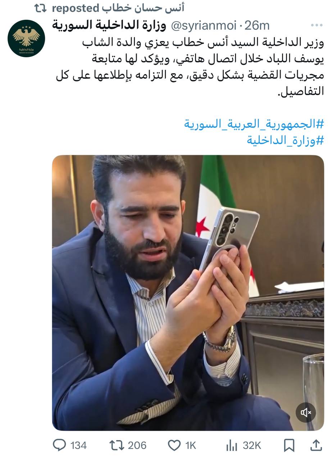
Task: Open hashtag الجمهورية_العربية_السورية
Action: pos(254,124)
